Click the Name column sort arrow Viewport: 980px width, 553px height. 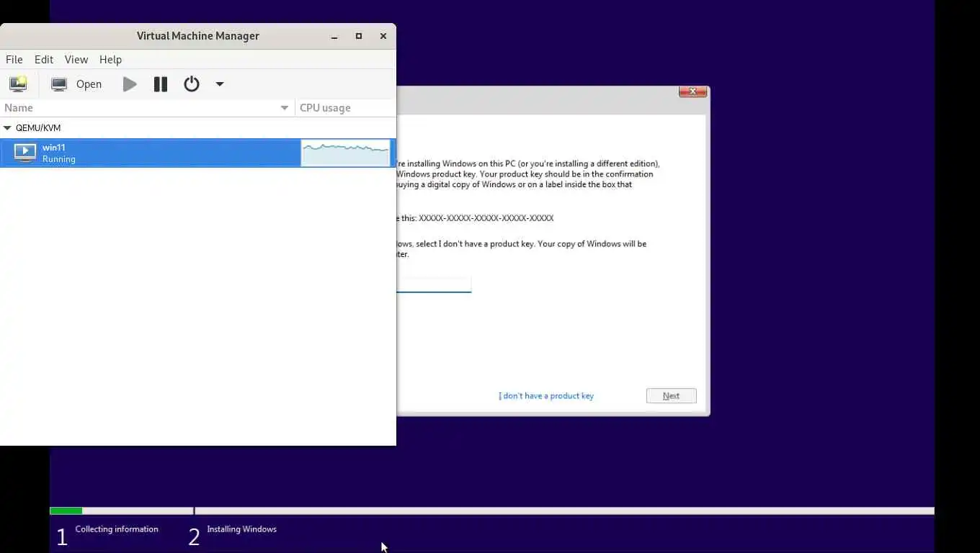pyautogui.click(x=285, y=108)
